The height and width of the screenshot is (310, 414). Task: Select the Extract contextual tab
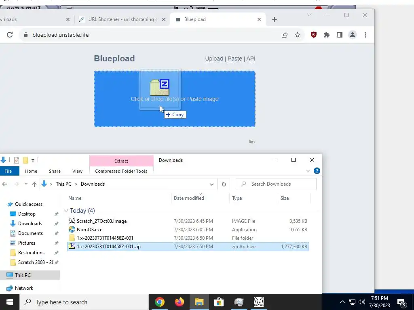click(121, 161)
